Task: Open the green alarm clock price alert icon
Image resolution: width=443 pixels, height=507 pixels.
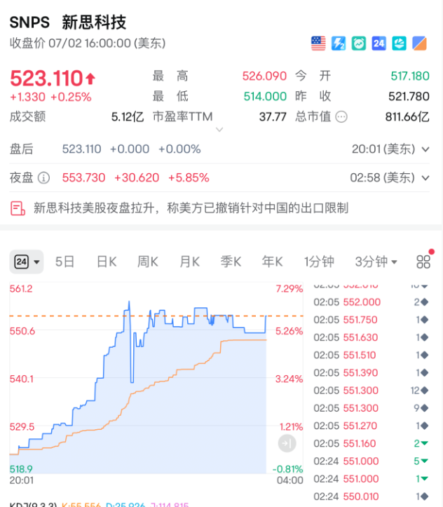Action: point(359,43)
